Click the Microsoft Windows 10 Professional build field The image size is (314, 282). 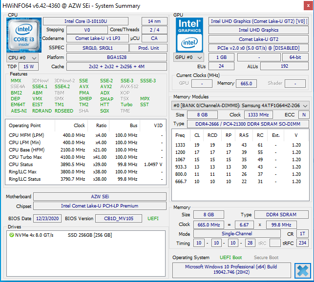(231, 270)
